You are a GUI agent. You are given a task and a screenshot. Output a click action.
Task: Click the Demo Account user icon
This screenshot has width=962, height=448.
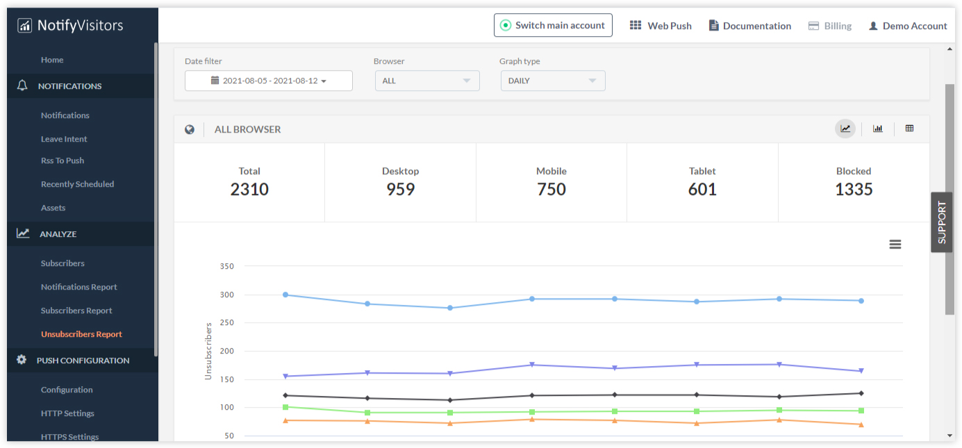[873, 26]
